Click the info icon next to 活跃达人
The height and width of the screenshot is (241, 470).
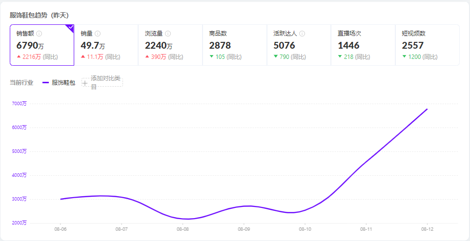(x=302, y=34)
